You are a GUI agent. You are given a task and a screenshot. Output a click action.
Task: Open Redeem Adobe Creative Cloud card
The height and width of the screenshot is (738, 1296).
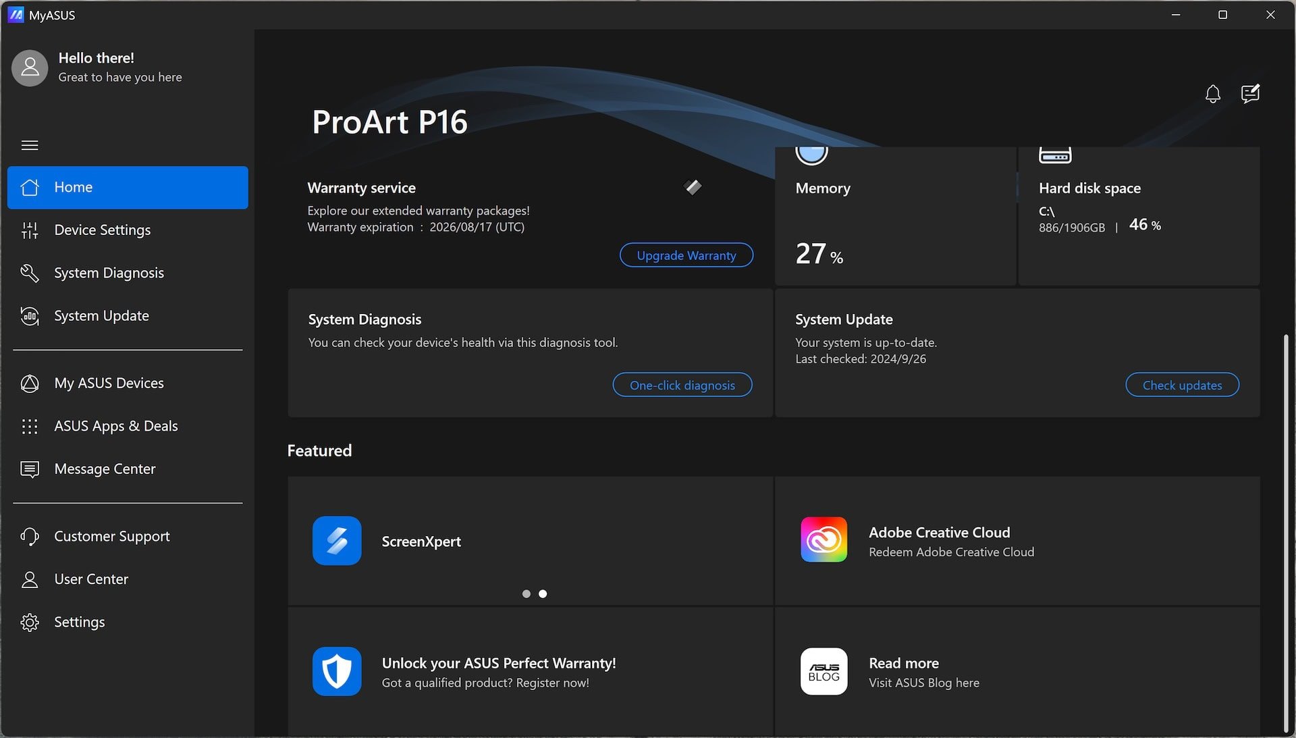point(1017,541)
